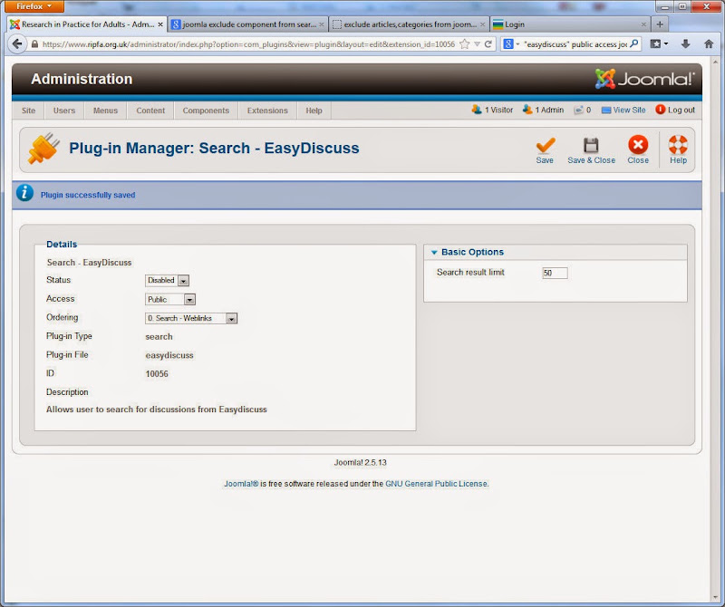Image resolution: width=725 pixels, height=607 pixels.
Task: Click the padlock site identity icon
Action: click(34, 43)
